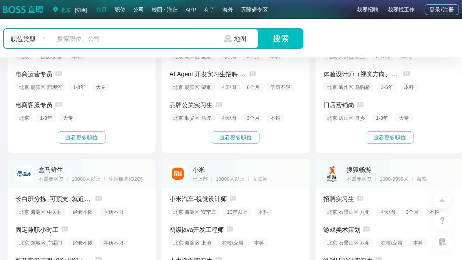The image size is (462, 260).
Task: Click 登录/注册 button
Action: 442,10
